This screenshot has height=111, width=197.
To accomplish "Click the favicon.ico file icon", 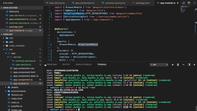I will pyautogui.click(x=9, y=95).
